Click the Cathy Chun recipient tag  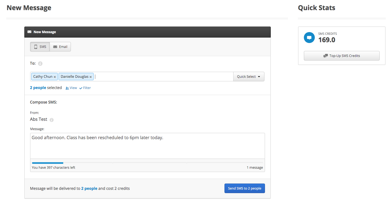(43, 77)
